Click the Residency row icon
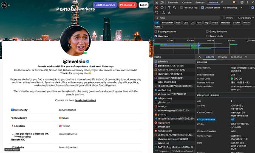 [12, 118]
